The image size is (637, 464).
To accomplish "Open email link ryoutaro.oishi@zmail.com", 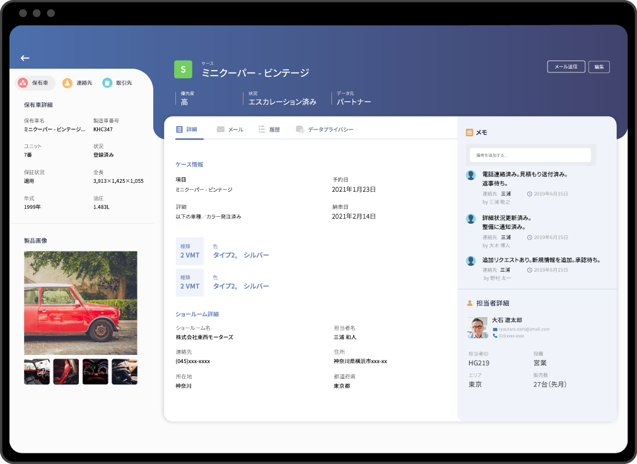I will [x=524, y=329].
